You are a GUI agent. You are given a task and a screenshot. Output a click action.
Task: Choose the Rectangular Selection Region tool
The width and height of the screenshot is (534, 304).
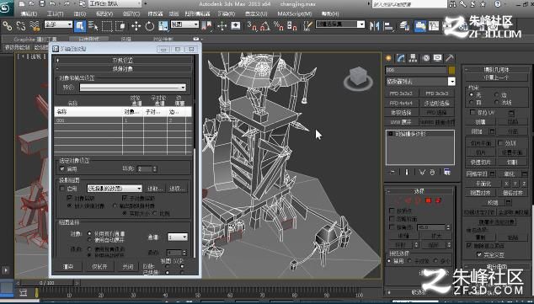(107, 26)
